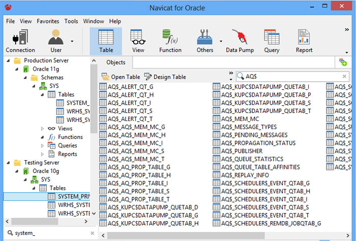Clear the AQ$ search filter
This screenshot has height=241, width=356.
click(x=344, y=76)
